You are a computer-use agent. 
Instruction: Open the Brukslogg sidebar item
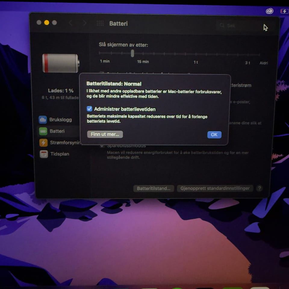(x=56, y=120)
